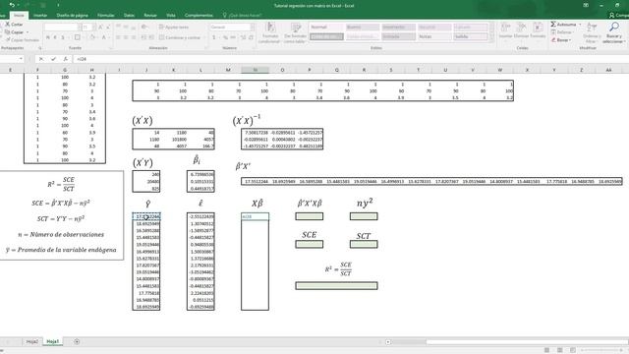Toggle align text left
629x354 pixels.
tap(118, 37)
